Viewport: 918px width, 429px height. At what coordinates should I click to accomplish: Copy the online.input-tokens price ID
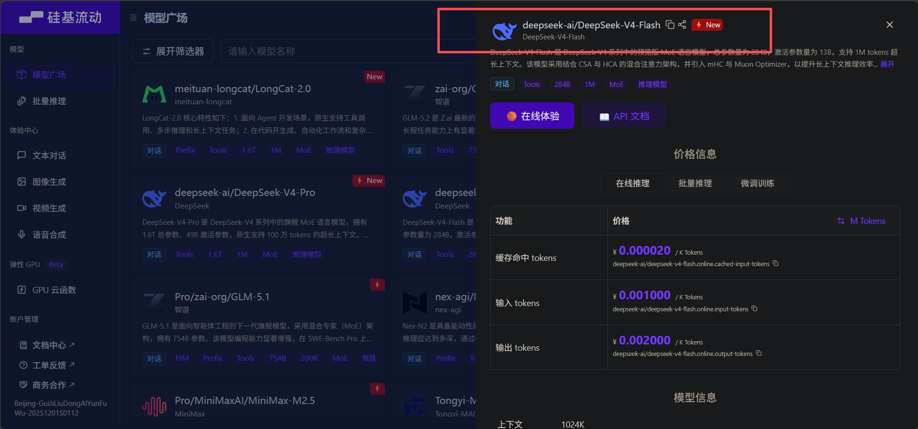[x=755, y=309]
